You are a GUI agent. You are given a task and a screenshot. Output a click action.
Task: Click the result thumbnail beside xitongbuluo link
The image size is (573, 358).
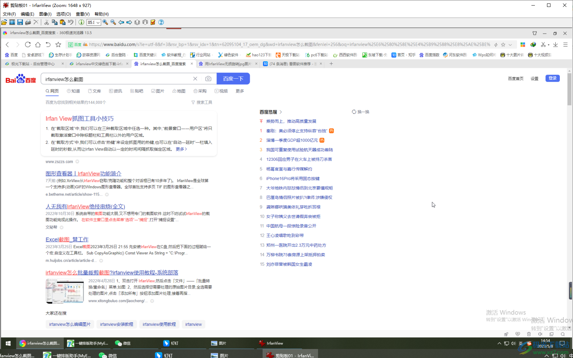[x=65, y=291]
